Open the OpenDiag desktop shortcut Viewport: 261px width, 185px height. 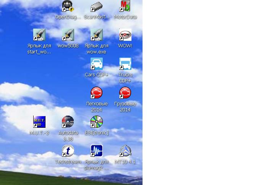pos(68,6)
